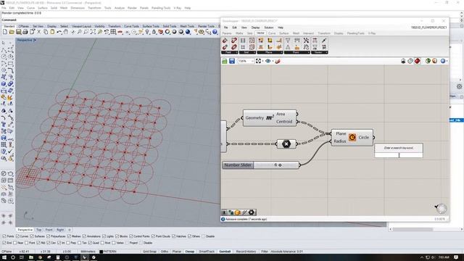Image resolution: width=464 pixels, height=261 pixels.
Task: Enable the Near osnap checkbox
Action: (15, 243)
